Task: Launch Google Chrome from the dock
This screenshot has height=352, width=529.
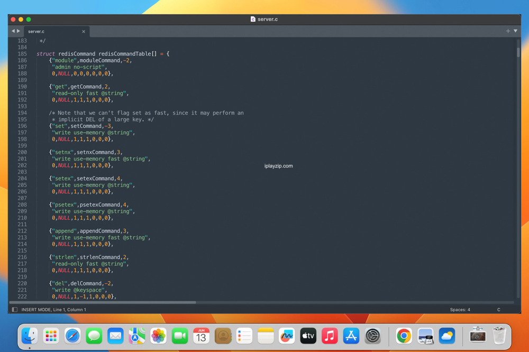Action: pyautogui.click(x=404, y=336)
